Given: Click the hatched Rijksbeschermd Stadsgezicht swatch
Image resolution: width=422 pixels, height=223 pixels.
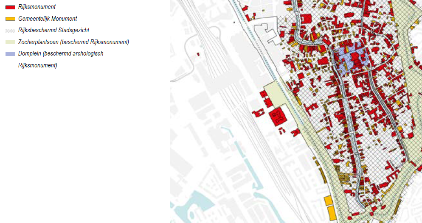Looking at the screenshot, I should (10, 31).
